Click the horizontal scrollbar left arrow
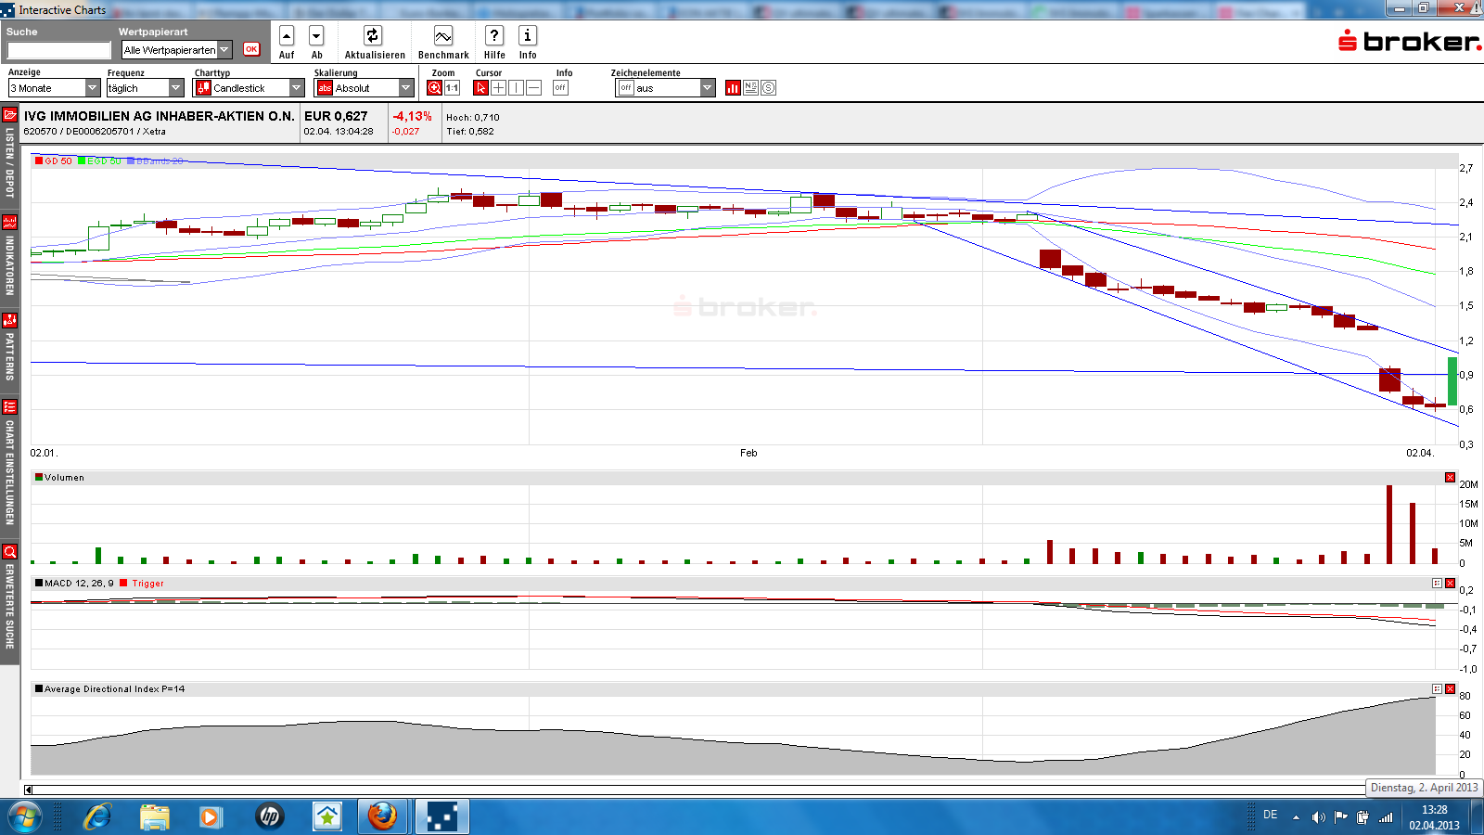1484x835 pixels. coord(28,790)
